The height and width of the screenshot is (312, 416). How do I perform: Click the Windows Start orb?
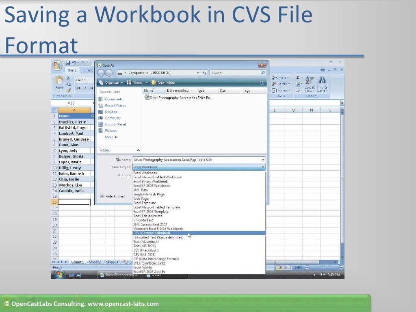(x=59, y=275)
